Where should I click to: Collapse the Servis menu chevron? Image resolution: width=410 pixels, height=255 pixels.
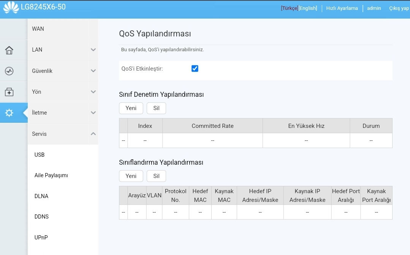[93, 134]
